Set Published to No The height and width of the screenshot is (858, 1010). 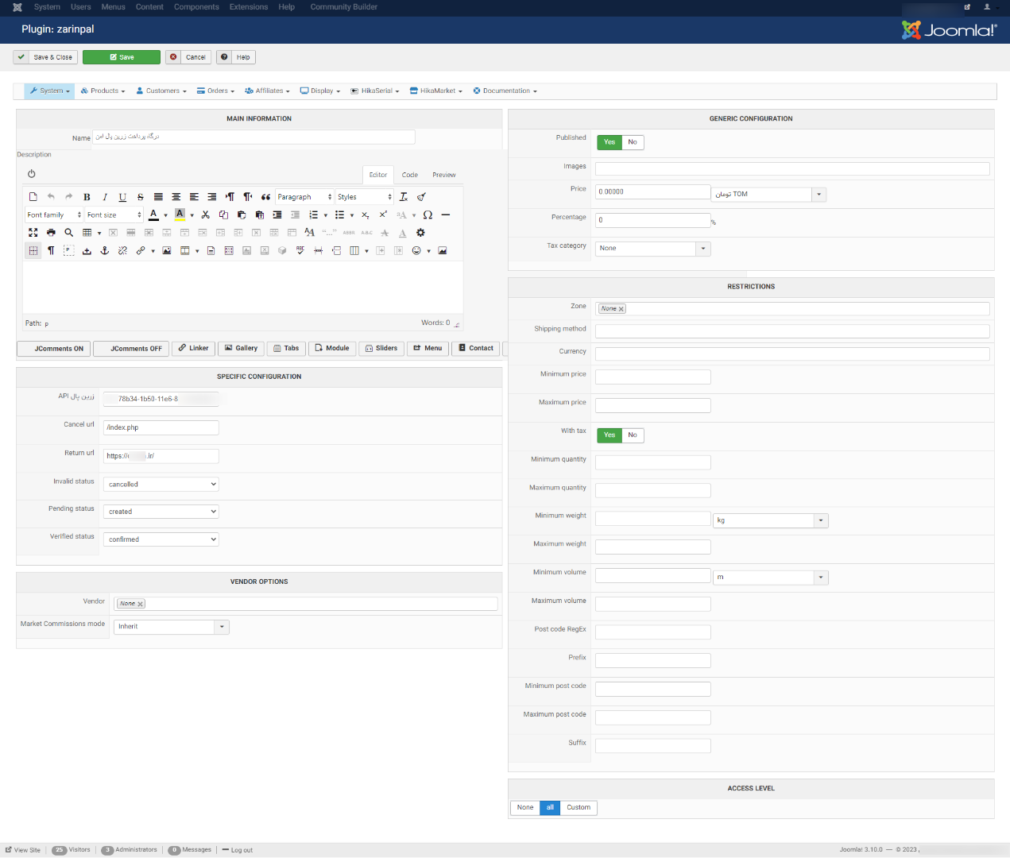pyautogui.click(x=633, y=142)
